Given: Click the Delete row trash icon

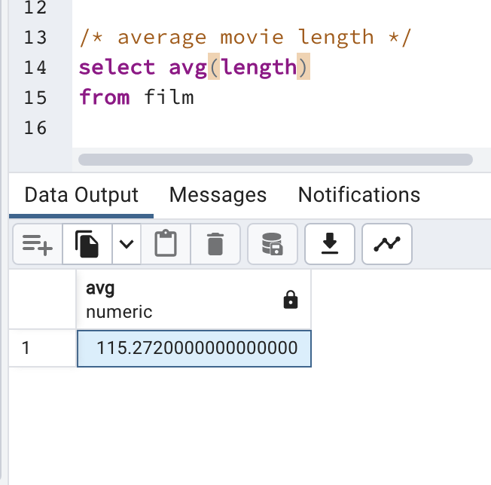Looking at the screenshot, I should pos(215,243).
